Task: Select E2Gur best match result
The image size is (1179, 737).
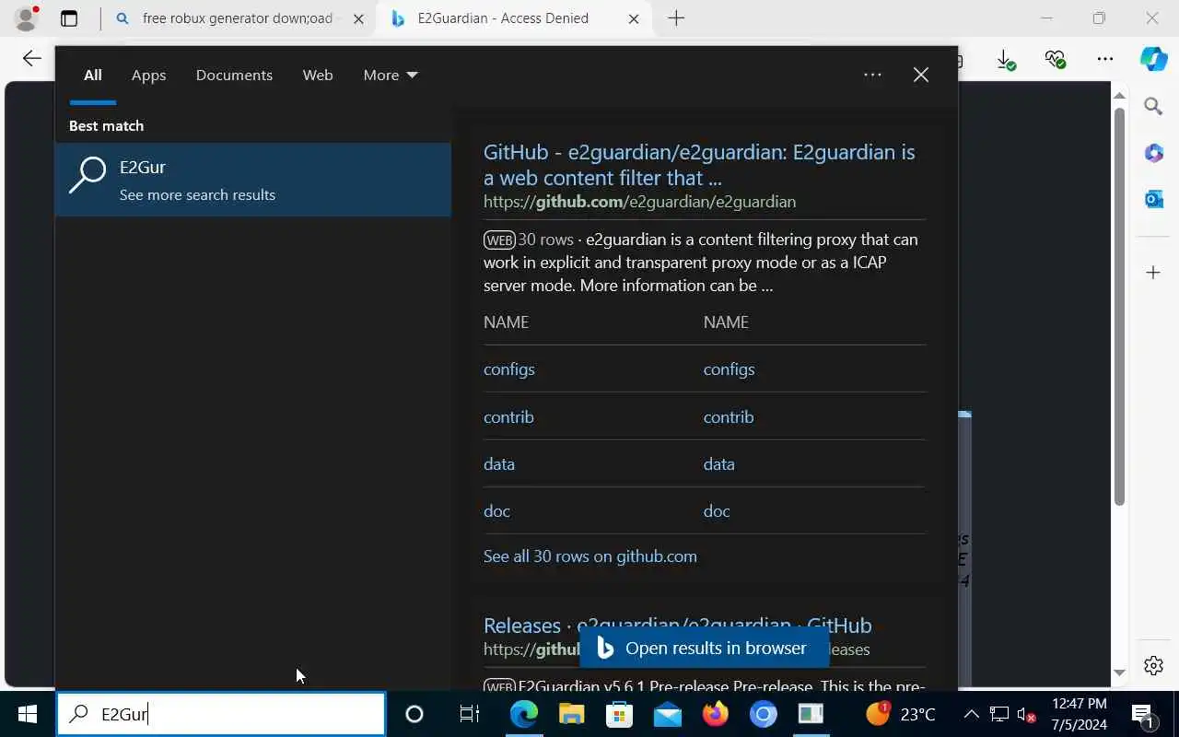Action: [x=253, y=180]
